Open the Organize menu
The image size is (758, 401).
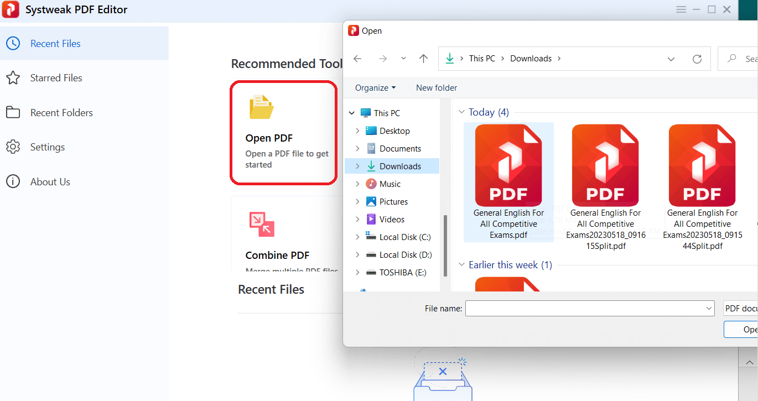pos(375,88)
